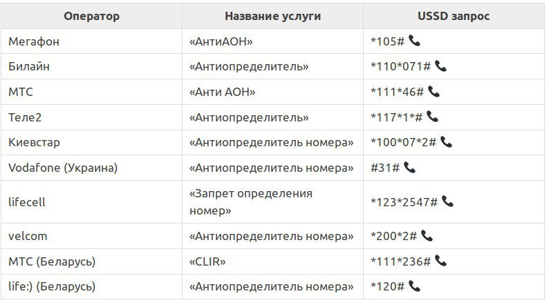Tap the phone icon beside *200*2#
Image resolution: width=551 pixels, height=307 pixels.
point(427,235)
